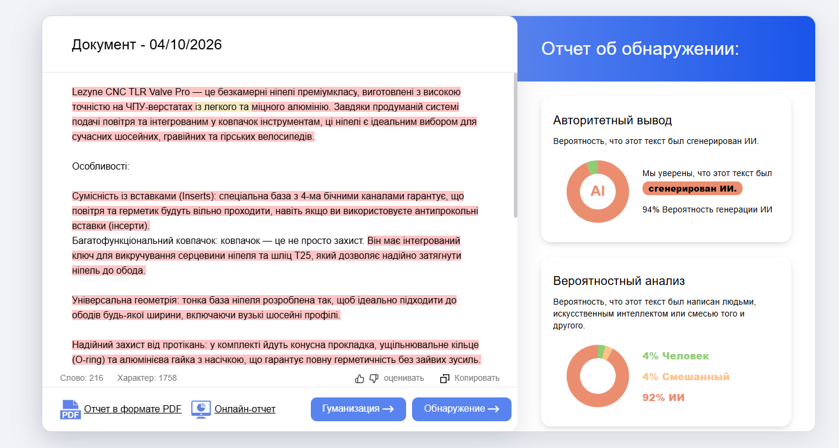Image resolution: width=839 pixels, height=448 pixels.
Task: Click the donut chart in Вероятностный анализ
Action: pyautogui.click(x=597, y=376)
